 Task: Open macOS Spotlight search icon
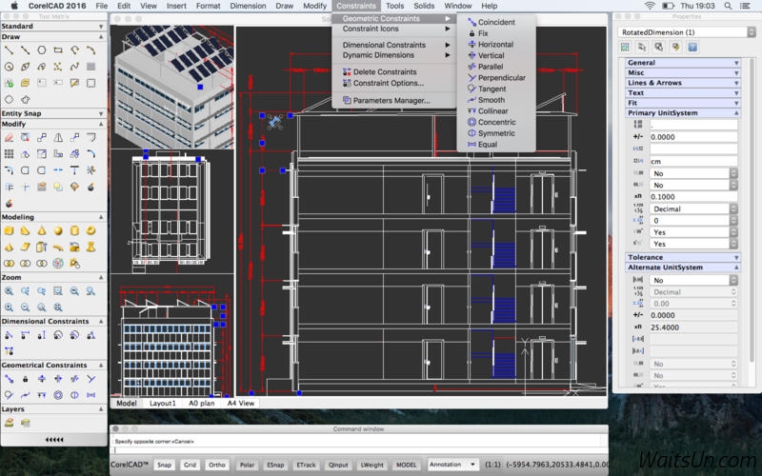(x=728, y=6)
